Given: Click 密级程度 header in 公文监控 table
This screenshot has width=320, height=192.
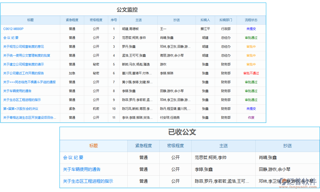Looking at the screenshot, I should pyautogui.click(x=96, y=20).
